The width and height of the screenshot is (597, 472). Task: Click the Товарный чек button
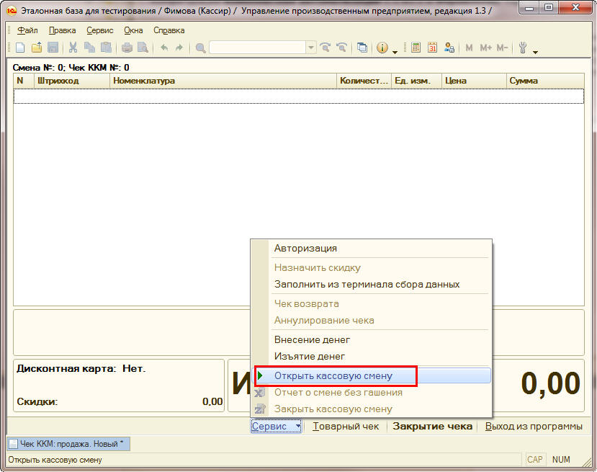(x=346, y=427)
